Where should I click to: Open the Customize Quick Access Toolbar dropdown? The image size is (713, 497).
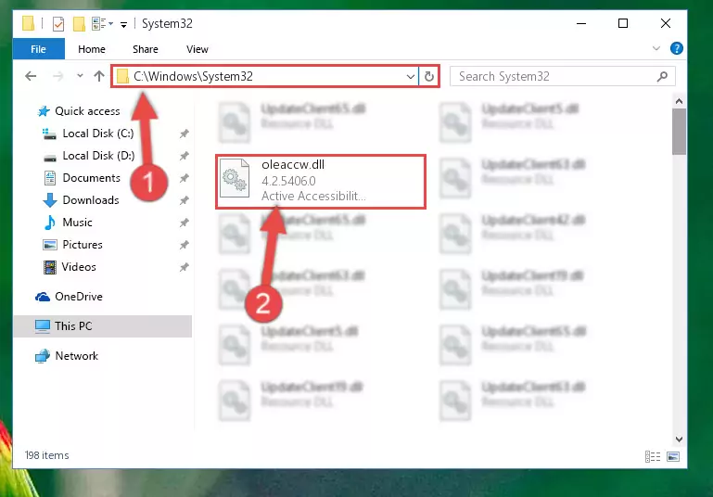coord(123,24)
